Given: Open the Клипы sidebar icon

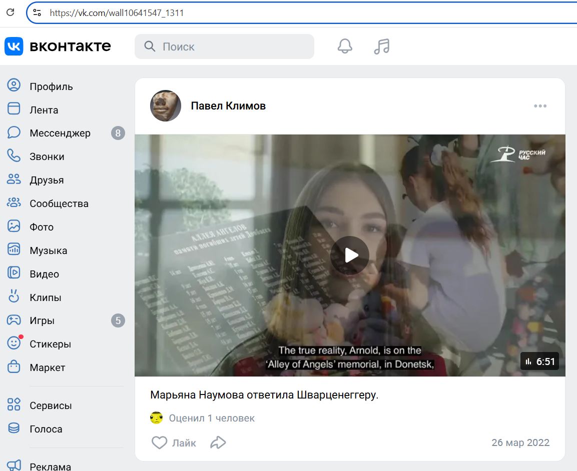Looking at the screenshot, I should pos(14,297).
